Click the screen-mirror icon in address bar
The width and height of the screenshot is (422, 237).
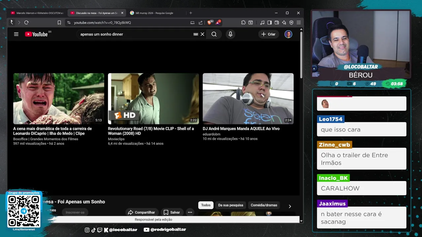(x=193, y=22)
